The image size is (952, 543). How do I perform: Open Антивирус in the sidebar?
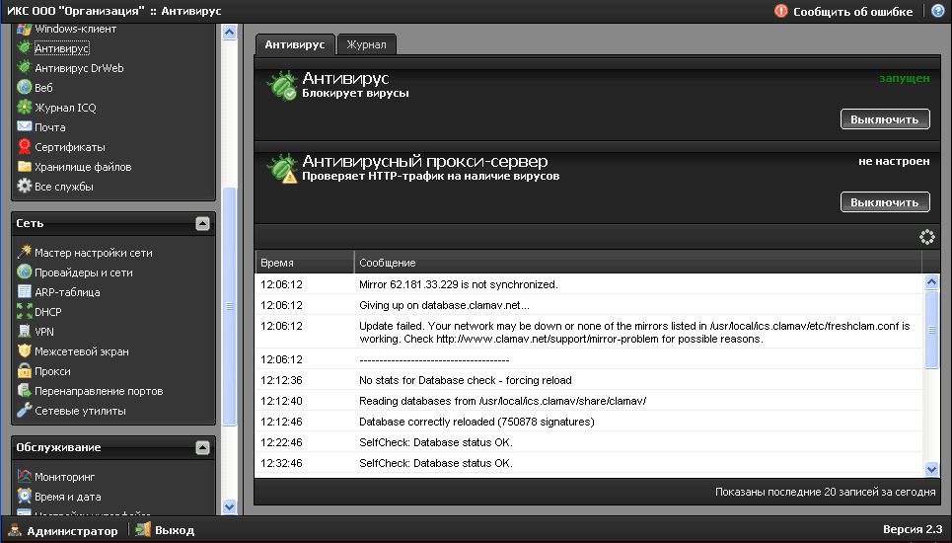[62, 48]
